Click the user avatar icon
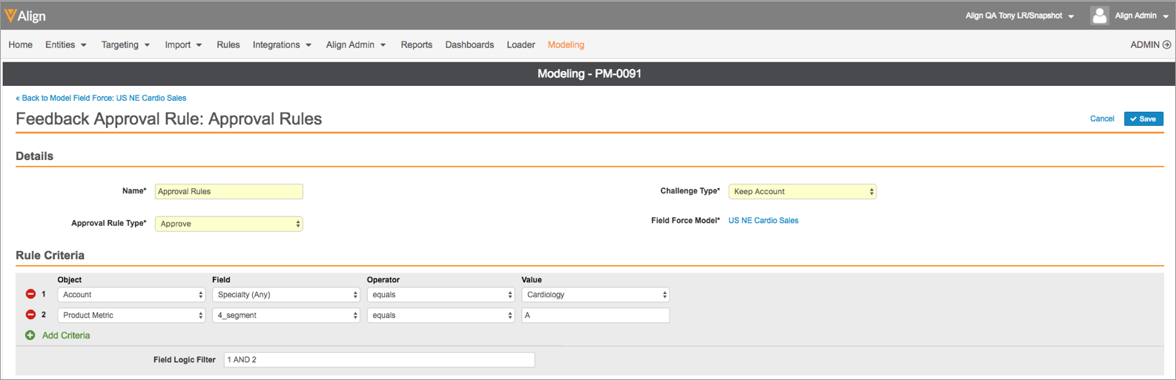This screenshot has height=380, width=1176. [1099, 16]
